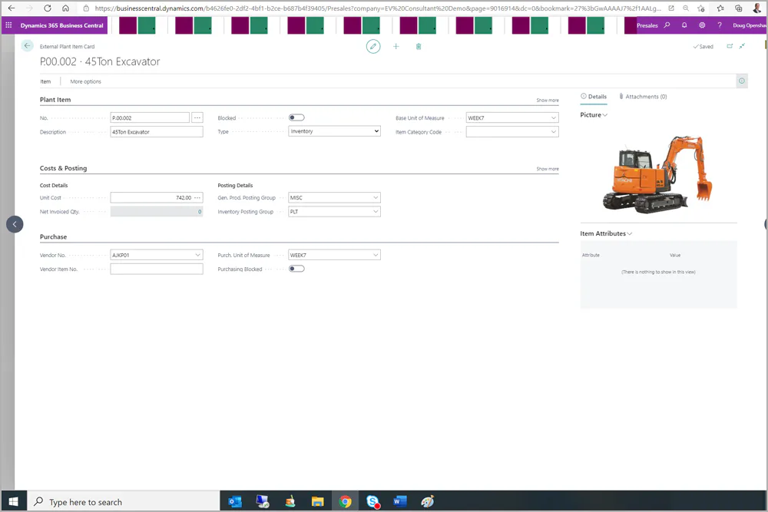Collapse the Plant Item section heading
The image size is (768, 512).
click(55, 100)
